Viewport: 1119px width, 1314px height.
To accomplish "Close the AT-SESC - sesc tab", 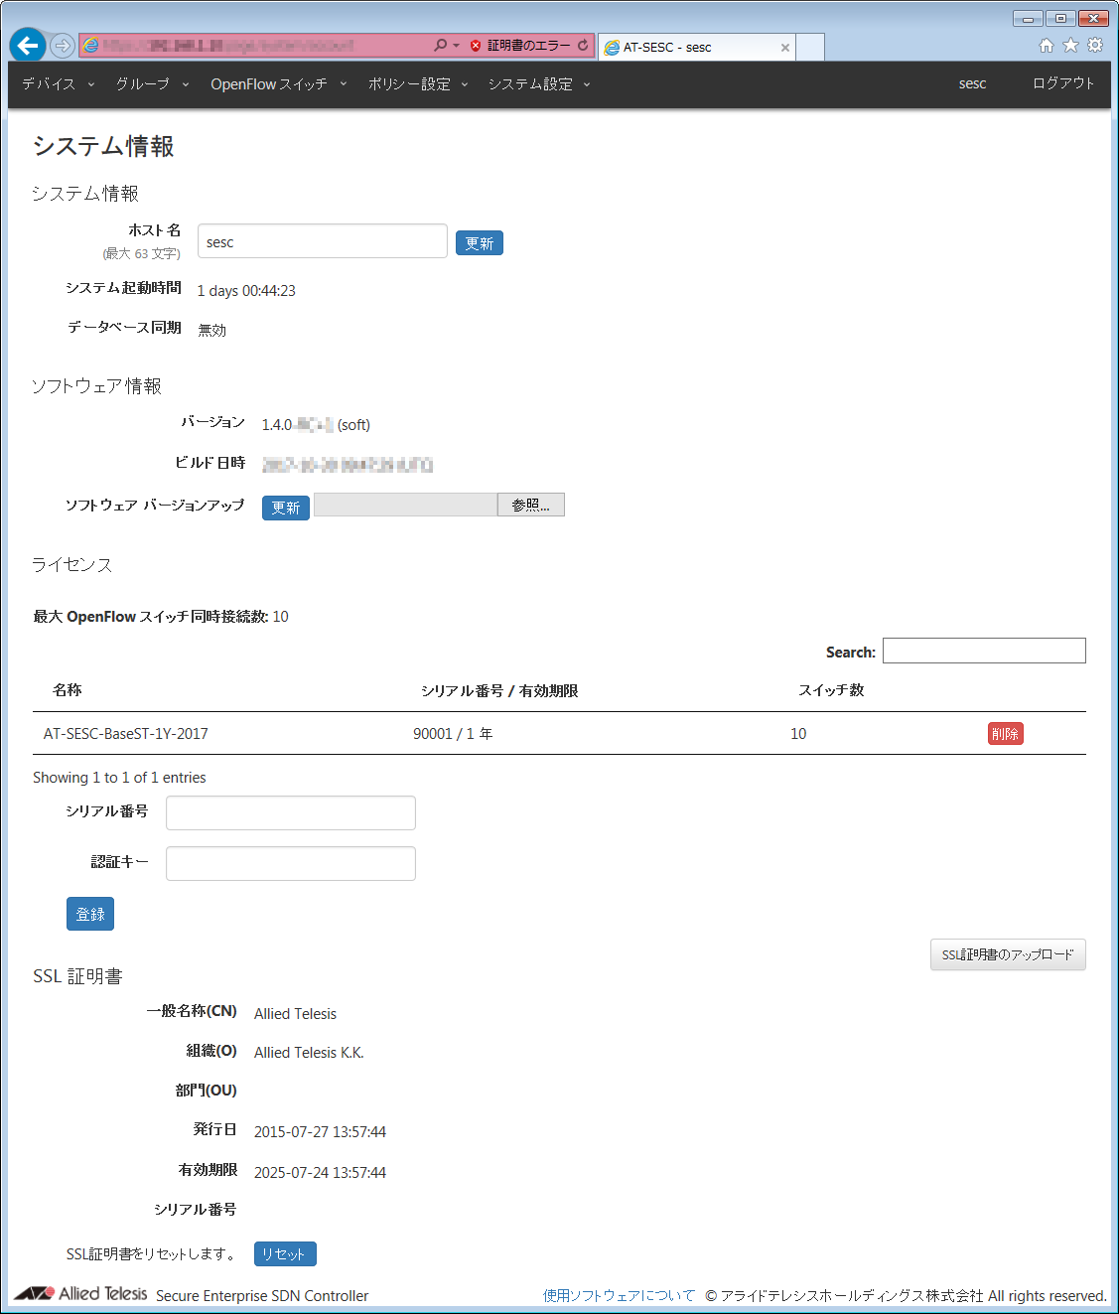I will point(785,48).
